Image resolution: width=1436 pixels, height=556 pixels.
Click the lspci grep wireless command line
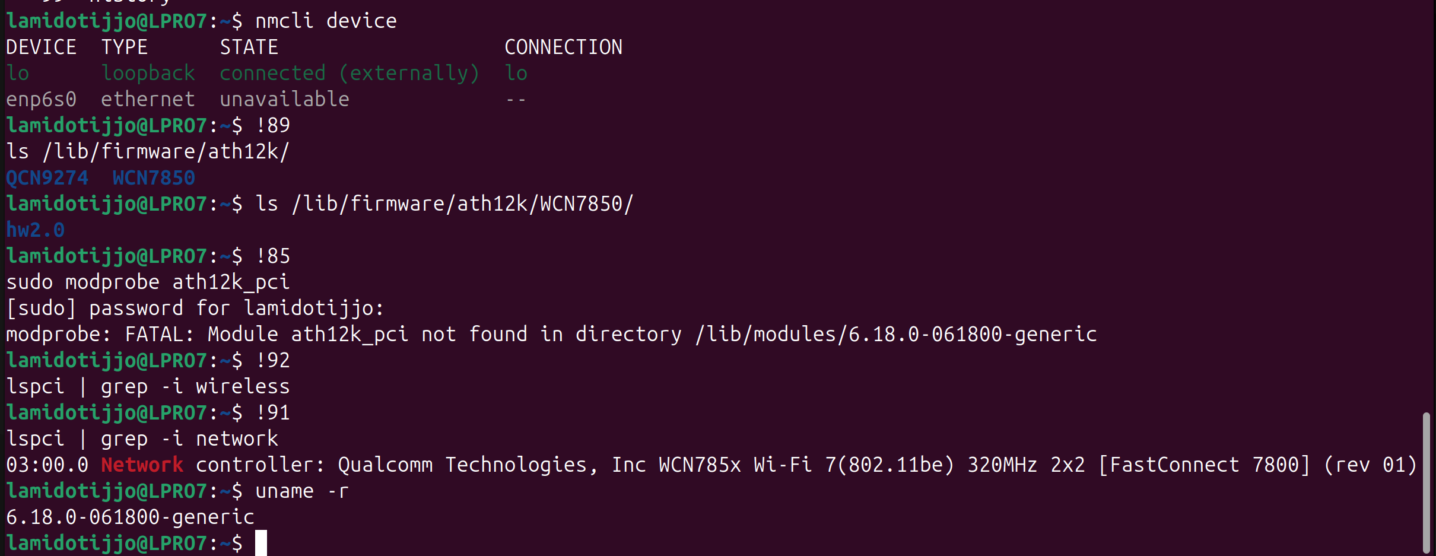coord(148,386)
